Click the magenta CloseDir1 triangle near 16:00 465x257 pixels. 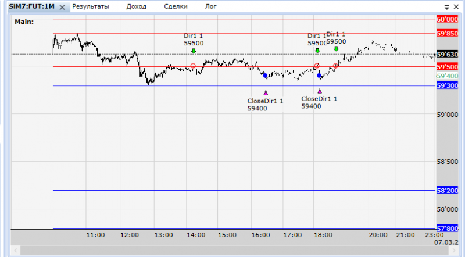point(266,92)
